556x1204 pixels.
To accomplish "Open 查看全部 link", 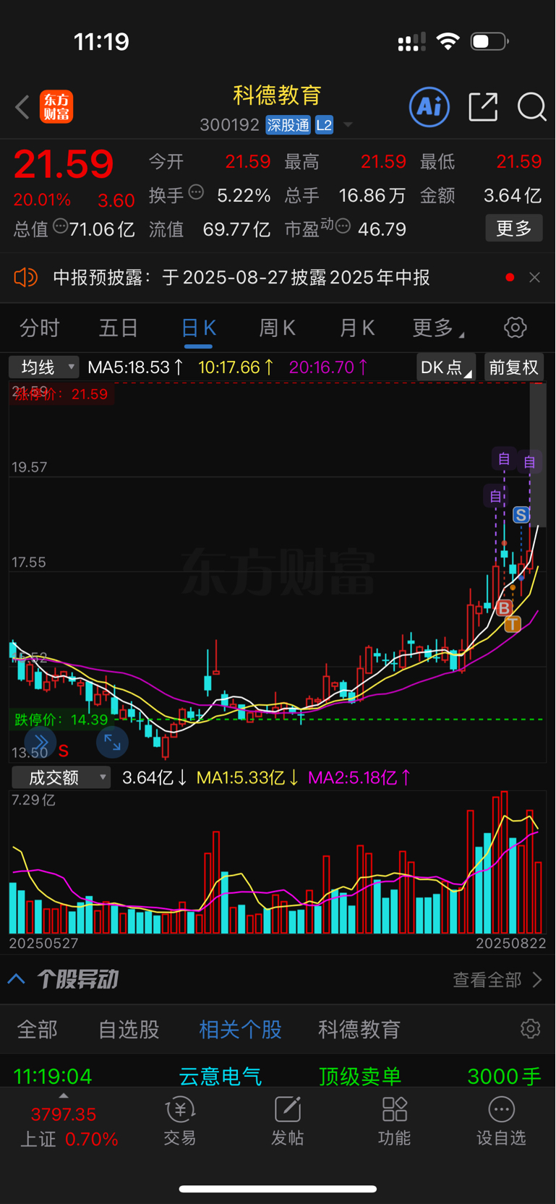I will coord(497,980).
